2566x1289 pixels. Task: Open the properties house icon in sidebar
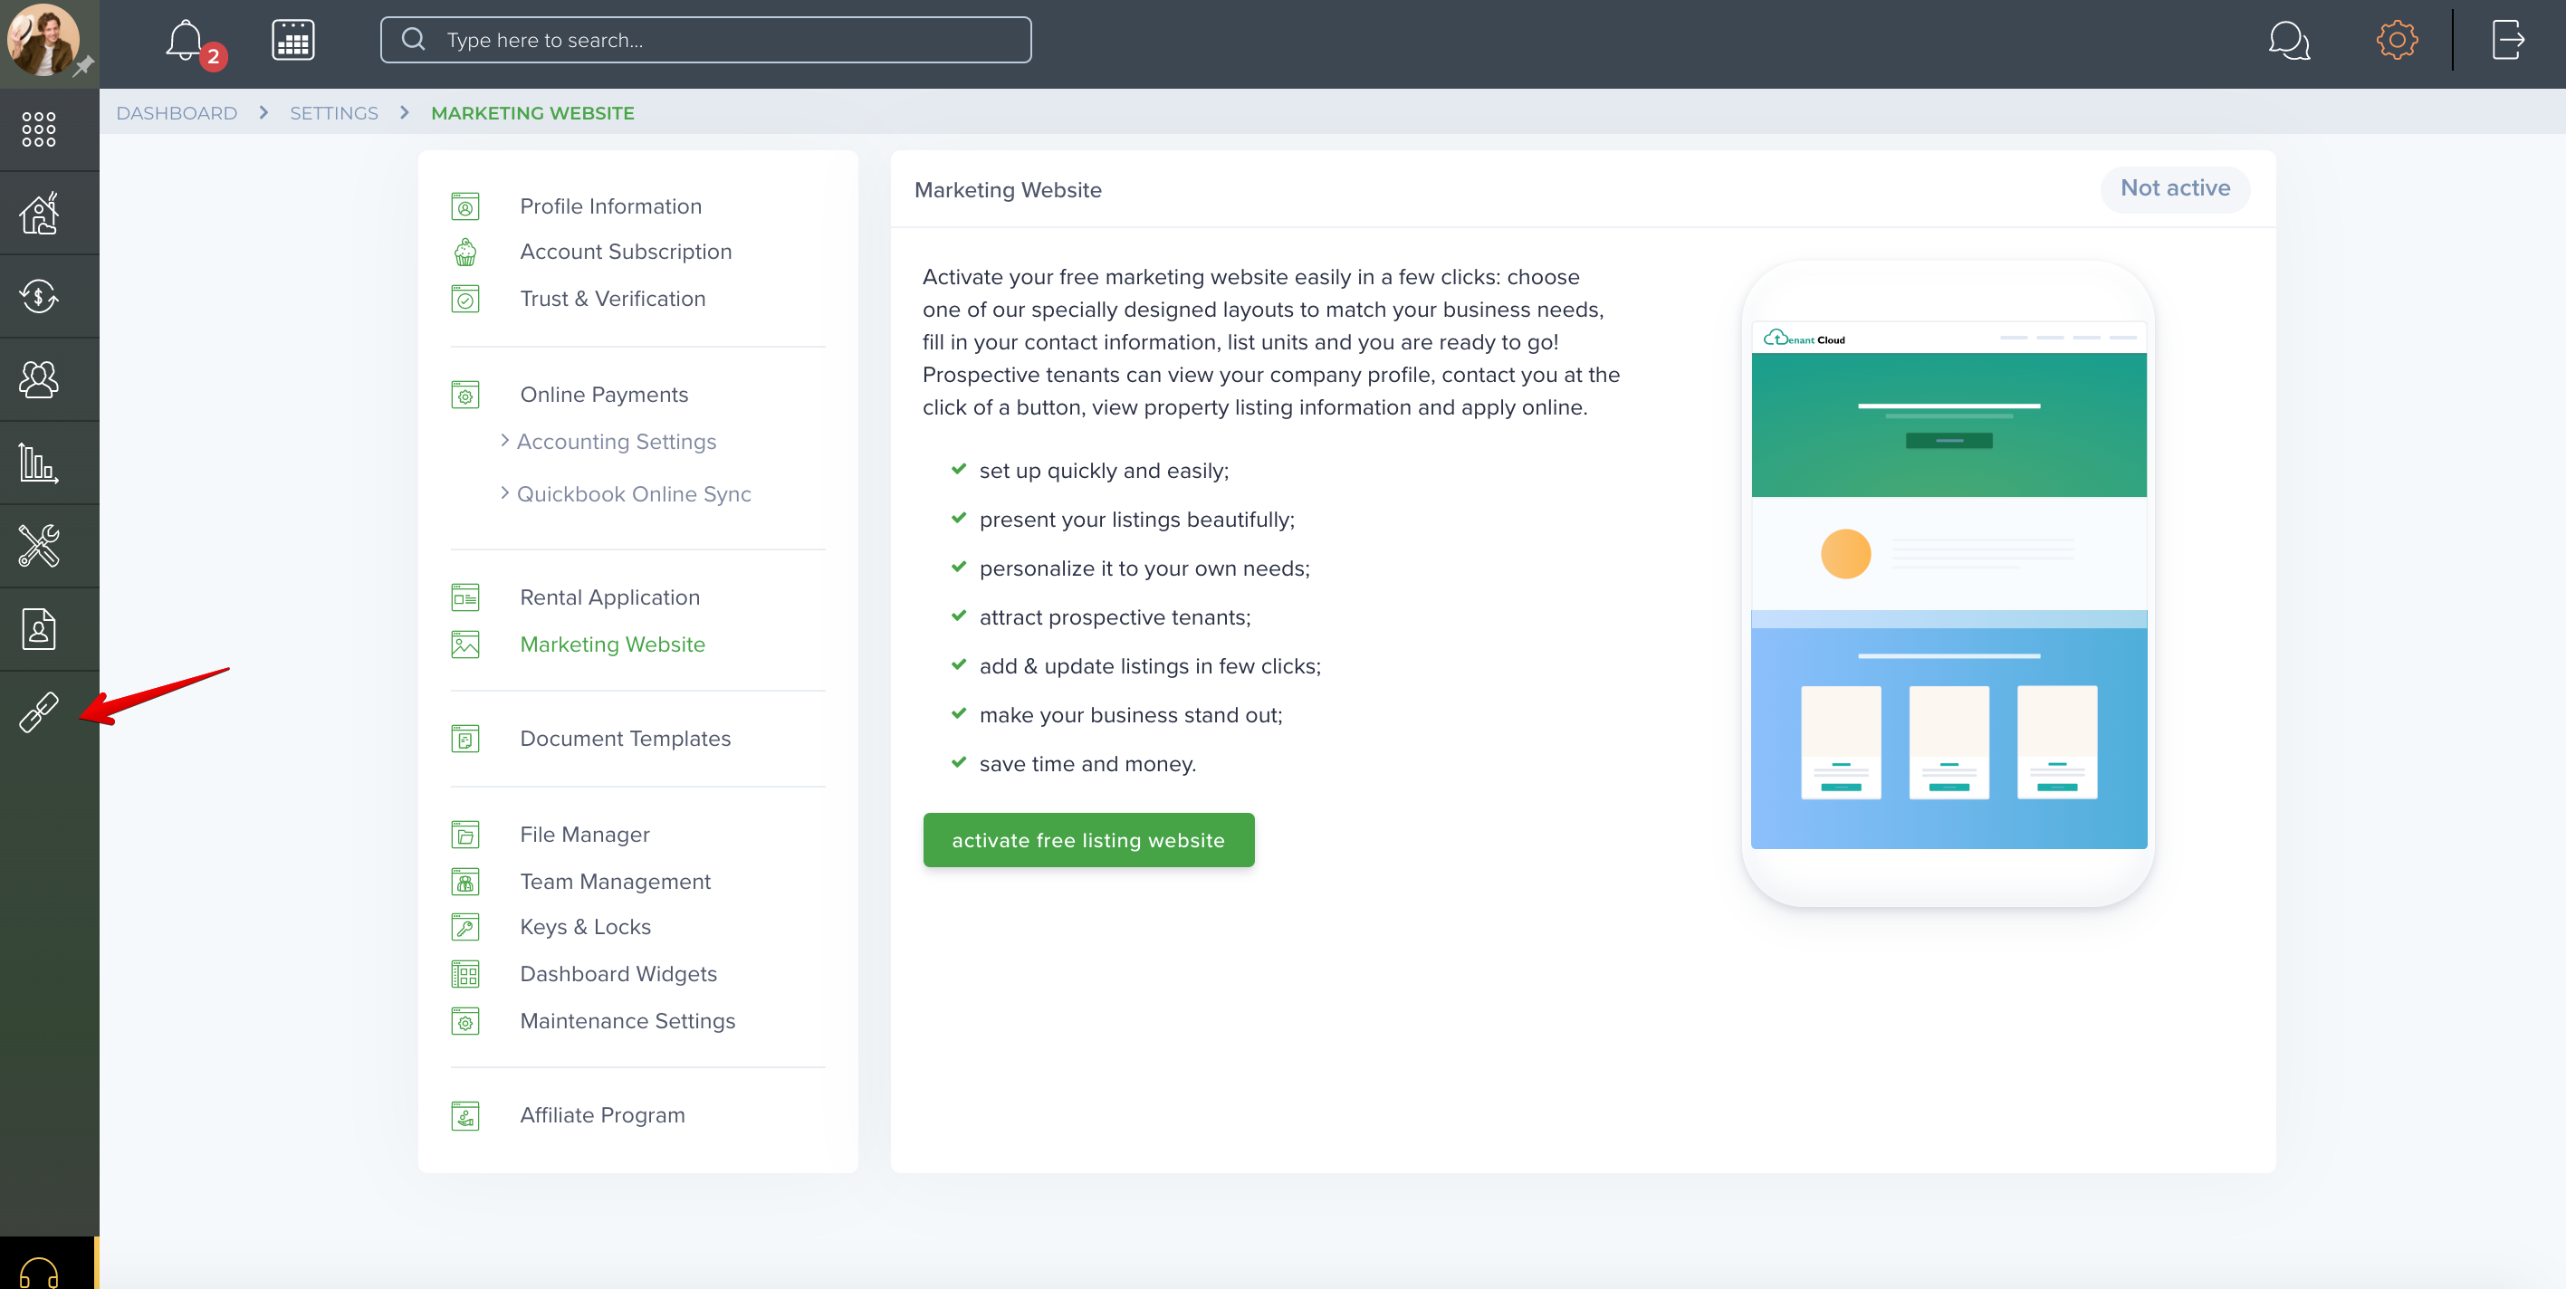click(x=39, y=212)
